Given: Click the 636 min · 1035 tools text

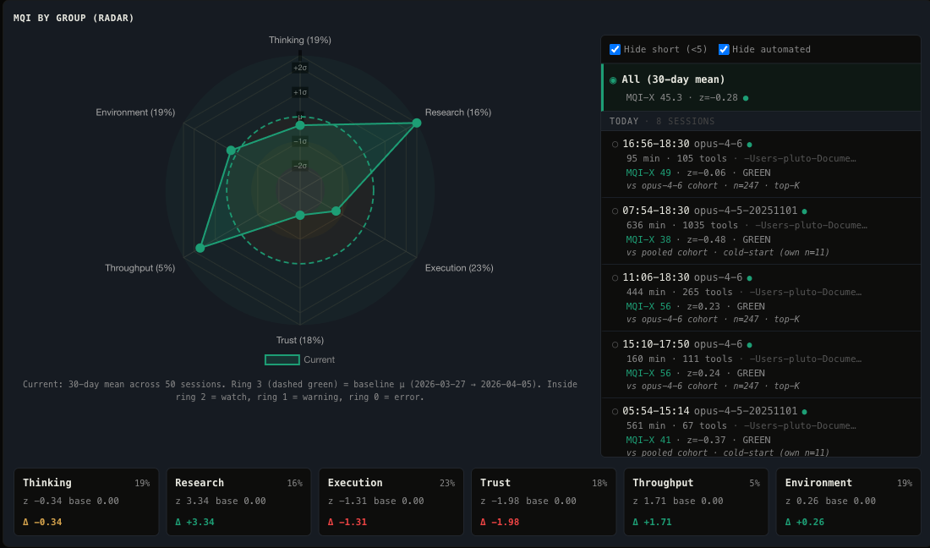Looking at the screenshot, I should [682, 225].
